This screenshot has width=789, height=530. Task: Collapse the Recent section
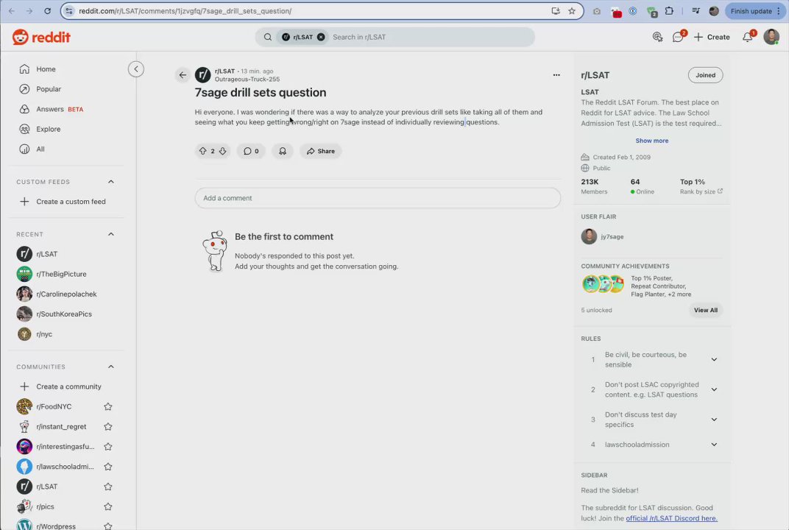(110, 234)
